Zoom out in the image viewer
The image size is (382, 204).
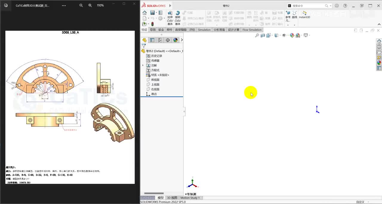click(x=81, y=5)
